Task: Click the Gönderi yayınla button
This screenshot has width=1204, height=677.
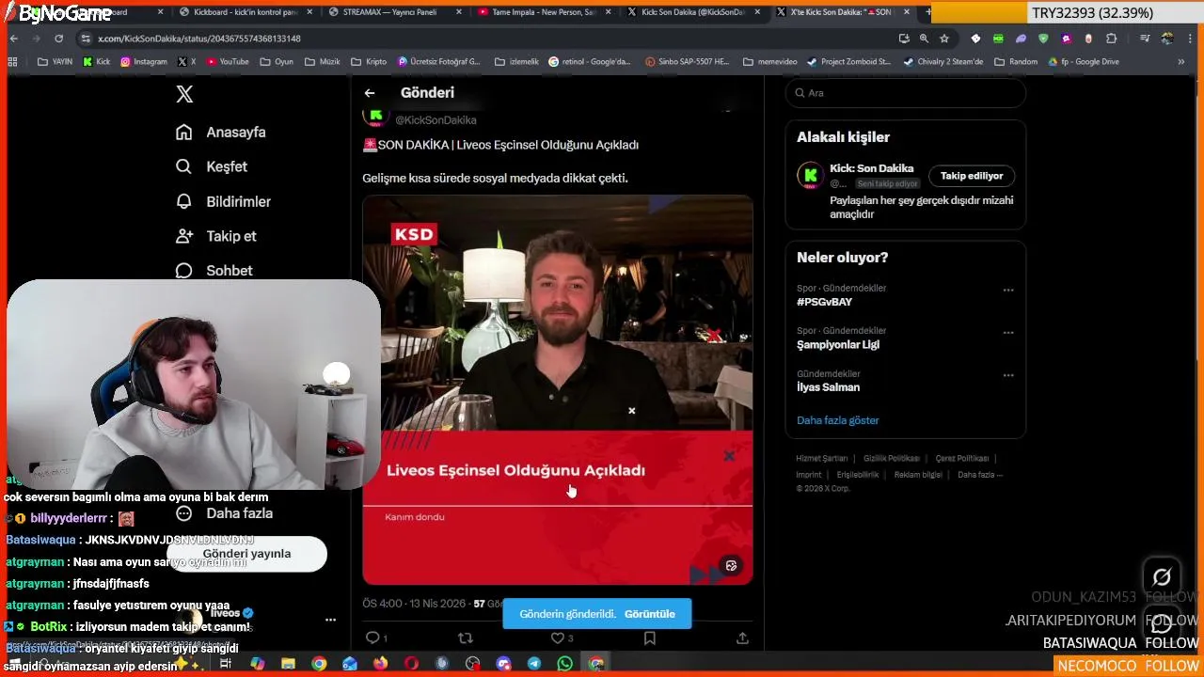Action: coord(246,554)
